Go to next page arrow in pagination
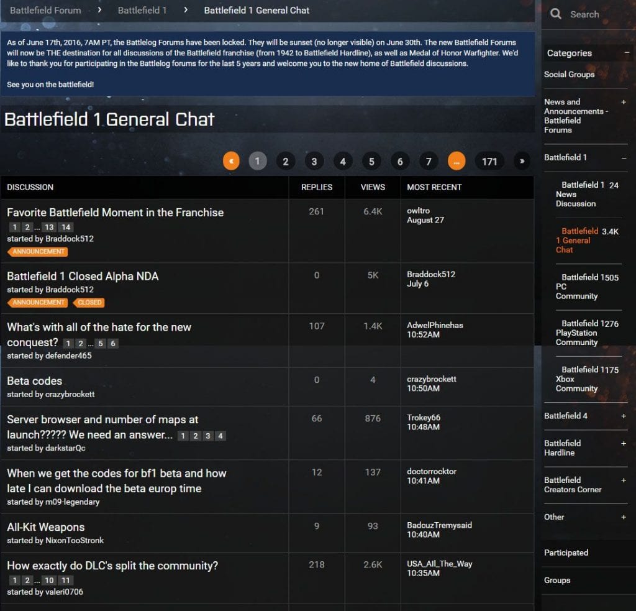This screenshot has height=611, width=636. [522, 161]
